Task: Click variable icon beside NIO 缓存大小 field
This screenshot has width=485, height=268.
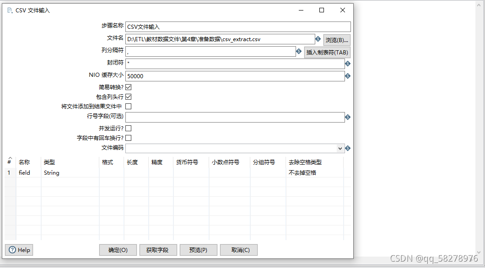Action: 347,76
